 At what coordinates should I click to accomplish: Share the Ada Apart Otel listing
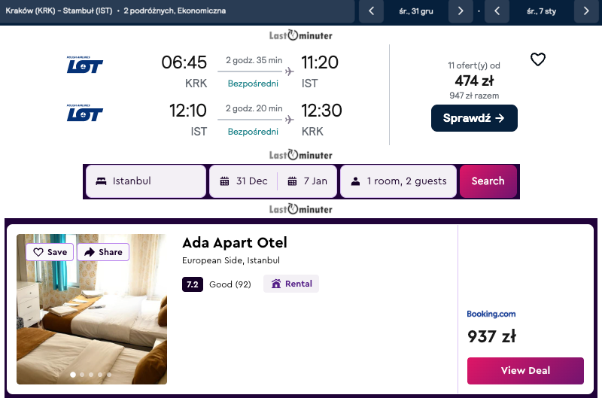pyautogui.click(x=103, y=252)
